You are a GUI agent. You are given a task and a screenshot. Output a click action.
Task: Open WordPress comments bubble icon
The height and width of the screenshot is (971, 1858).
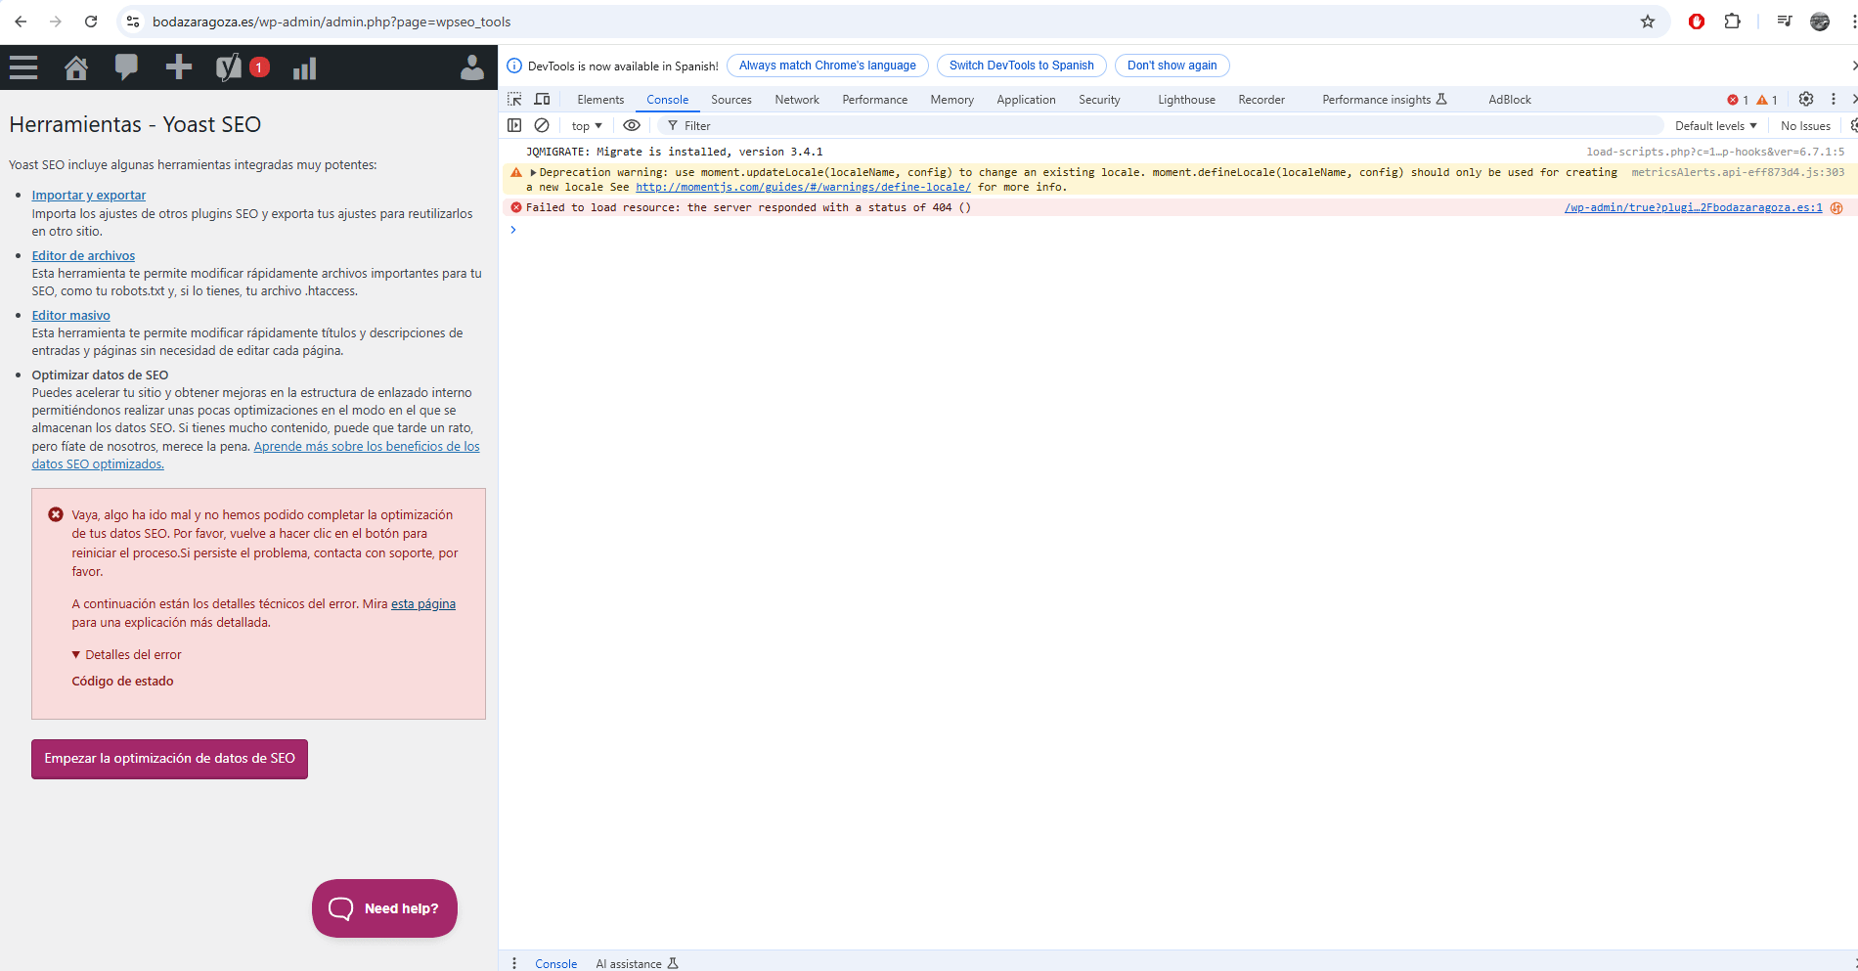126,66
